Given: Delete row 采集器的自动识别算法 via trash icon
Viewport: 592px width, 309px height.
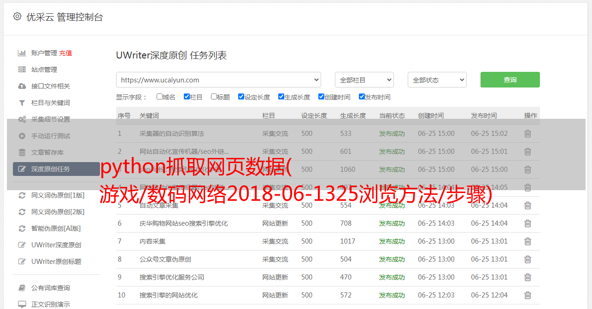Looking at the screenshot, I should 528,134.
